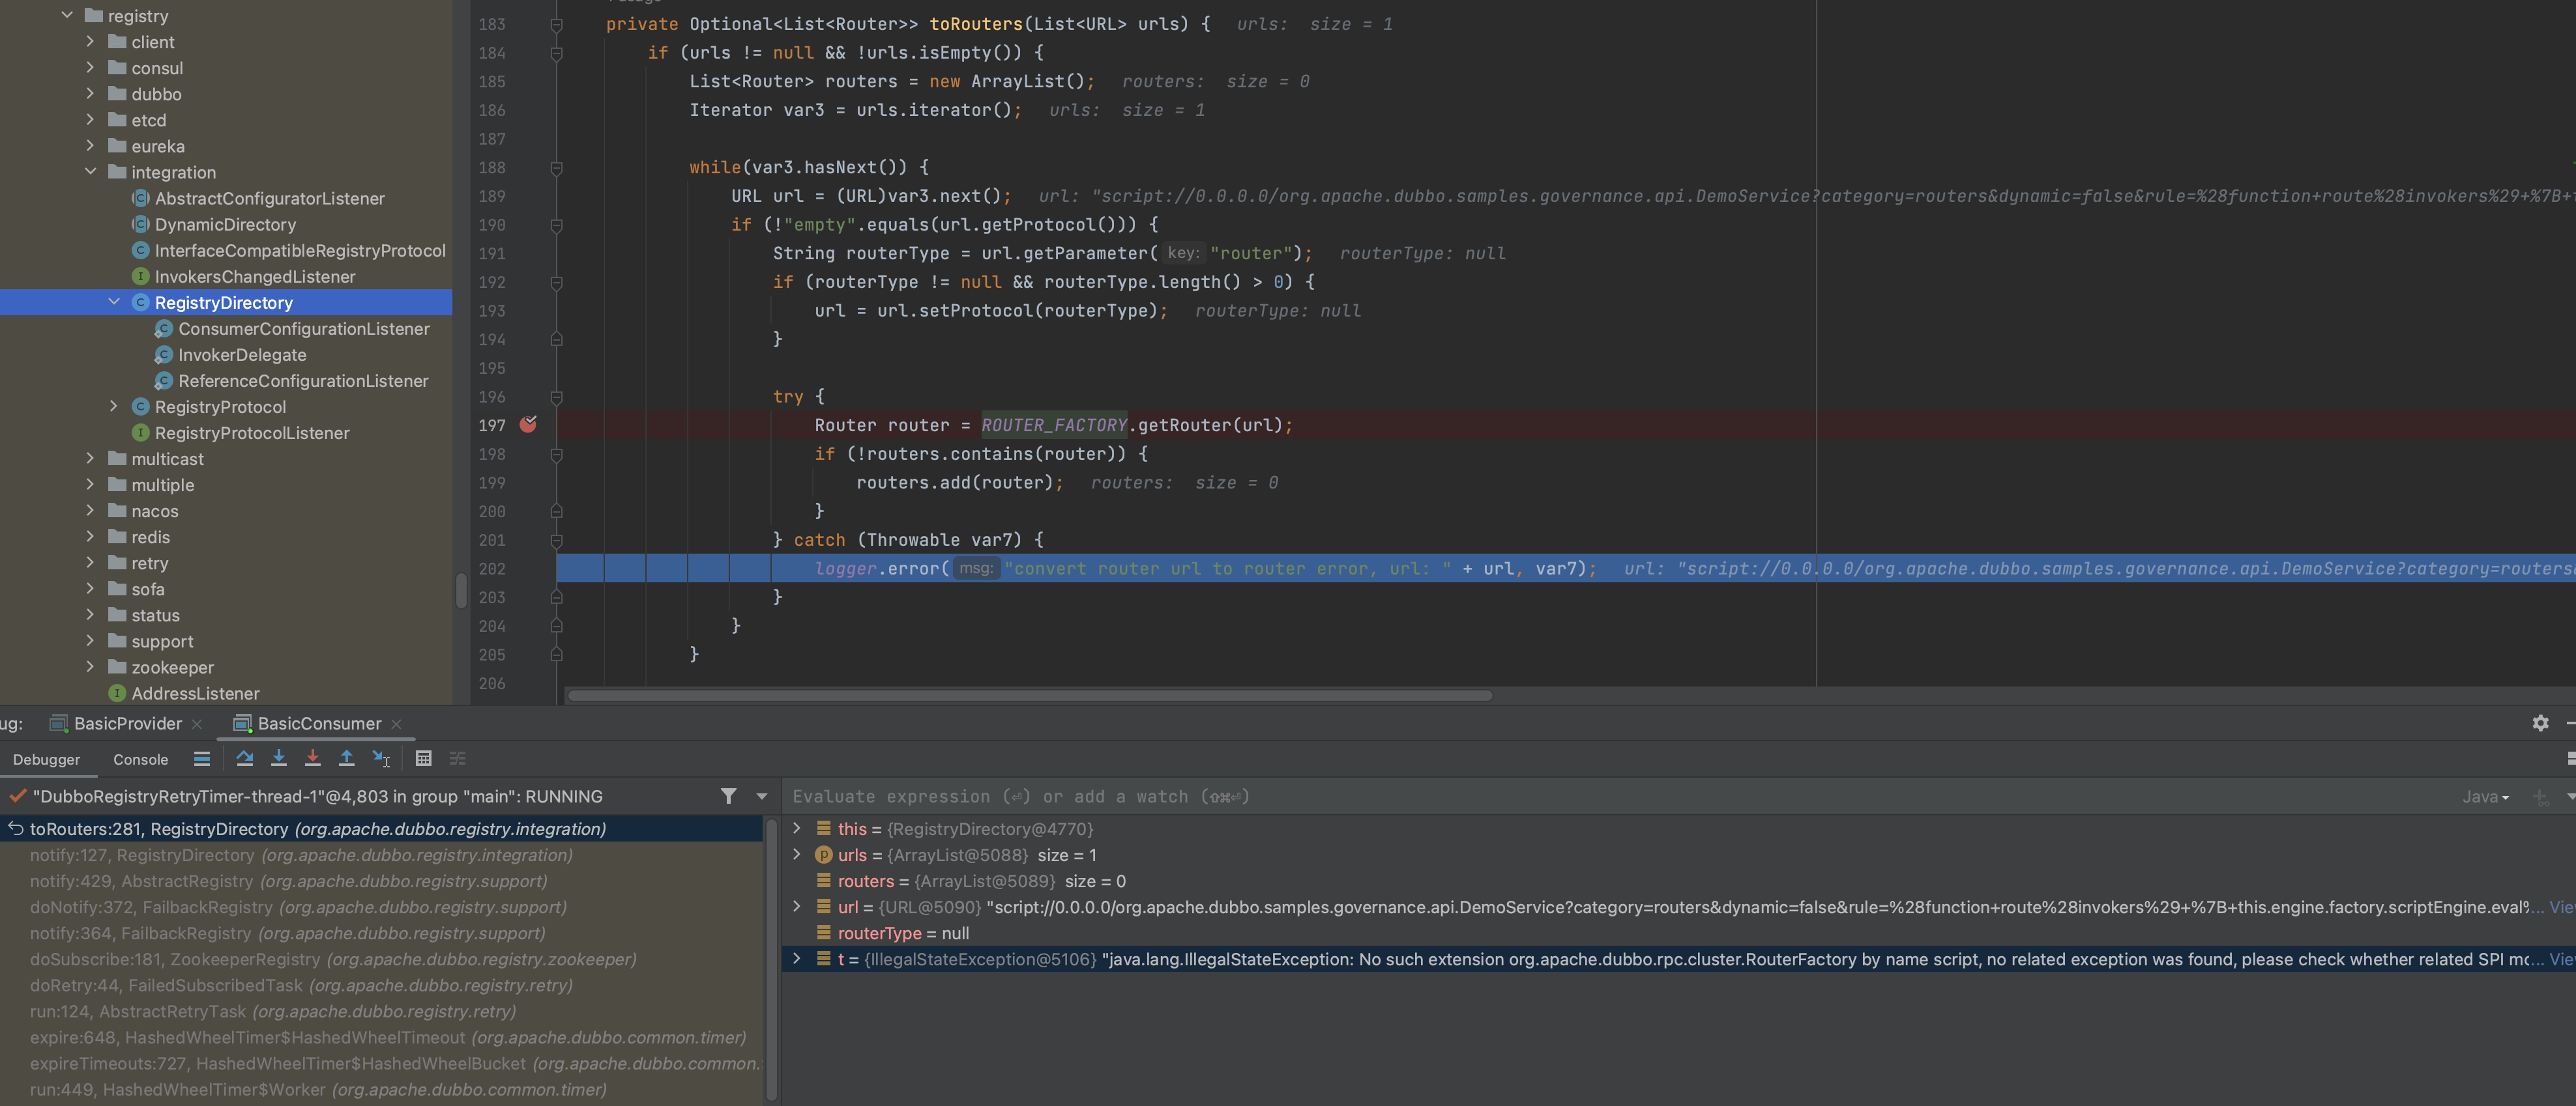Collapse the RegistryDirectory class node

(114, 302)
